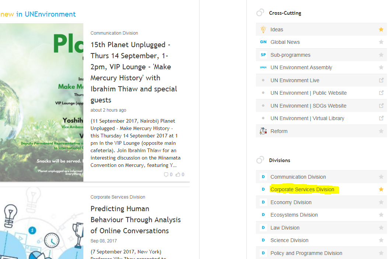Open Global News from the sidebar

[x=285, y=42]
